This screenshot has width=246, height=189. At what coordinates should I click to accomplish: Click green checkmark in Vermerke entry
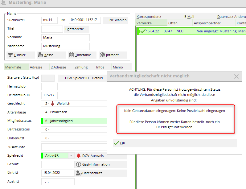point(143,31)
